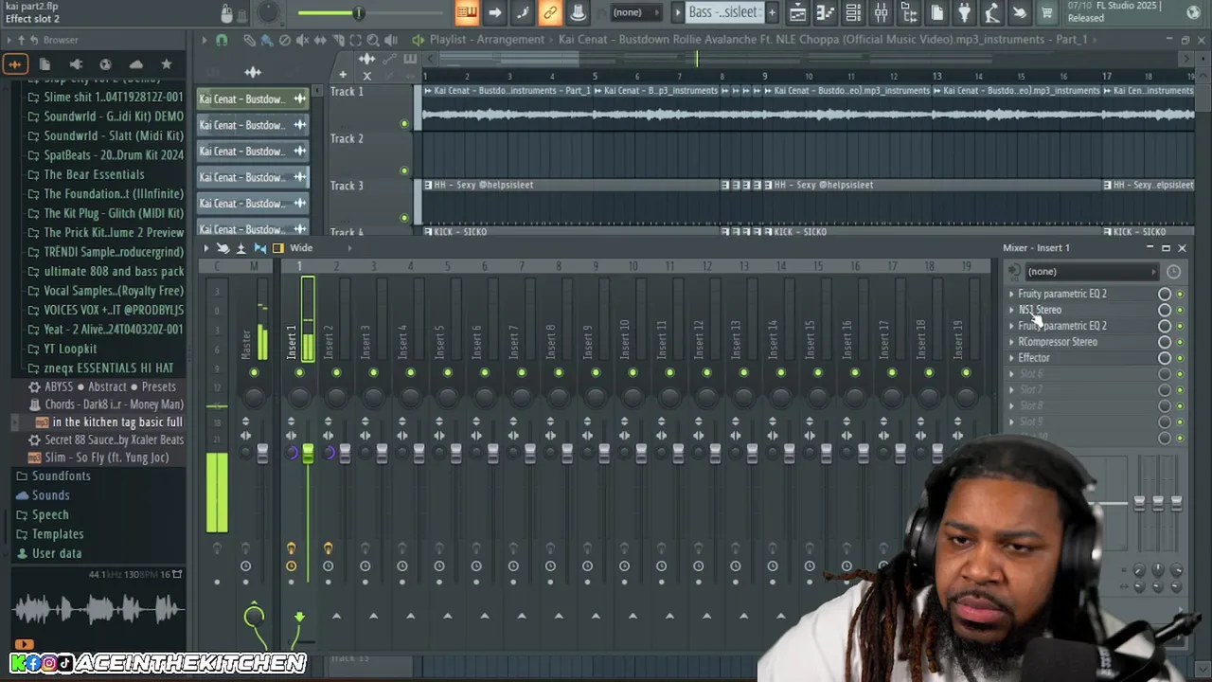Select the playlist delete tool circle icon
1212x682 pixels.
284,40
